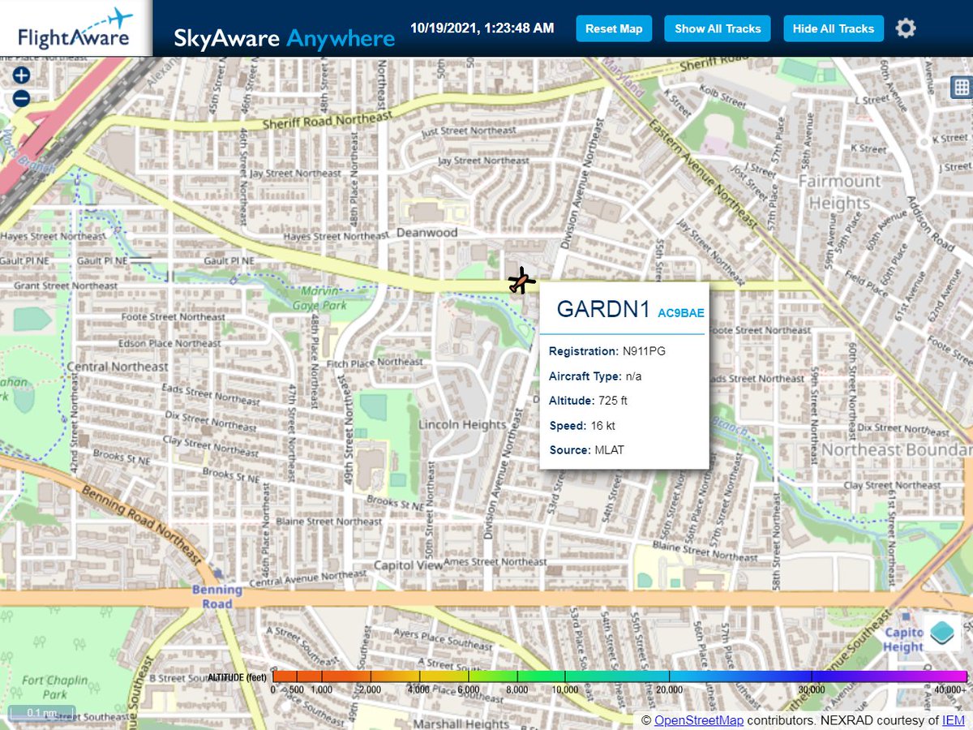The height and width of the screenshot is (730, 973).
Task: Zoom out with the minus button
Action: (21, 99)
